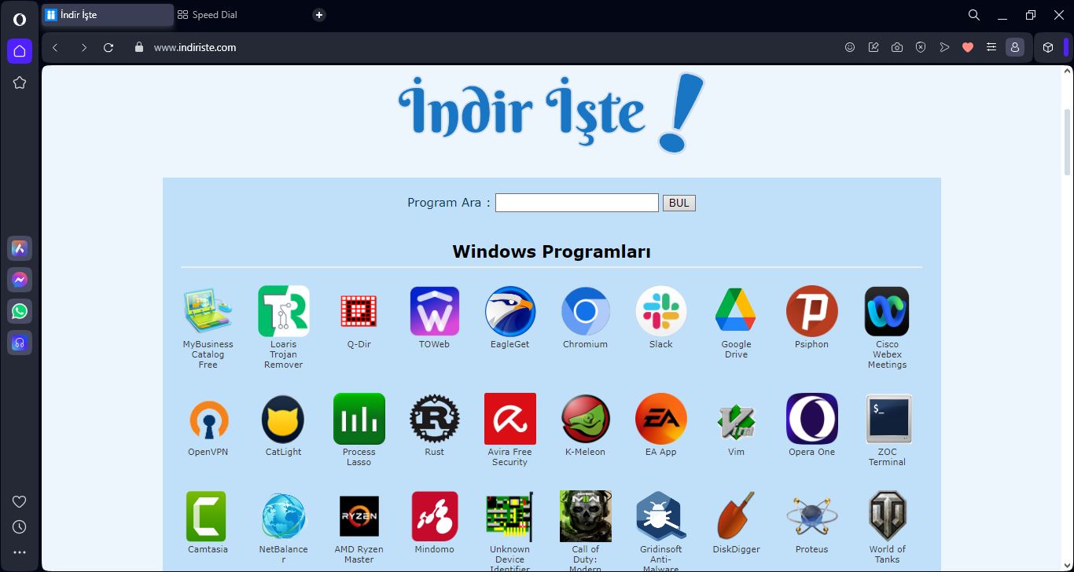The image size is (1074, 572).
Task: Click the sidebar Home icon
Action: [x=20, y=51]
